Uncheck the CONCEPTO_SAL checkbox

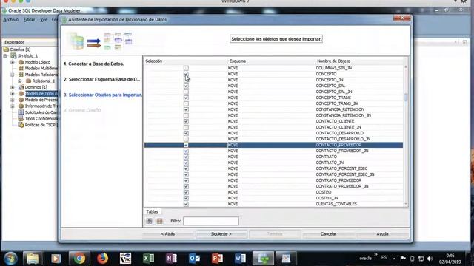tap(186, 86)
